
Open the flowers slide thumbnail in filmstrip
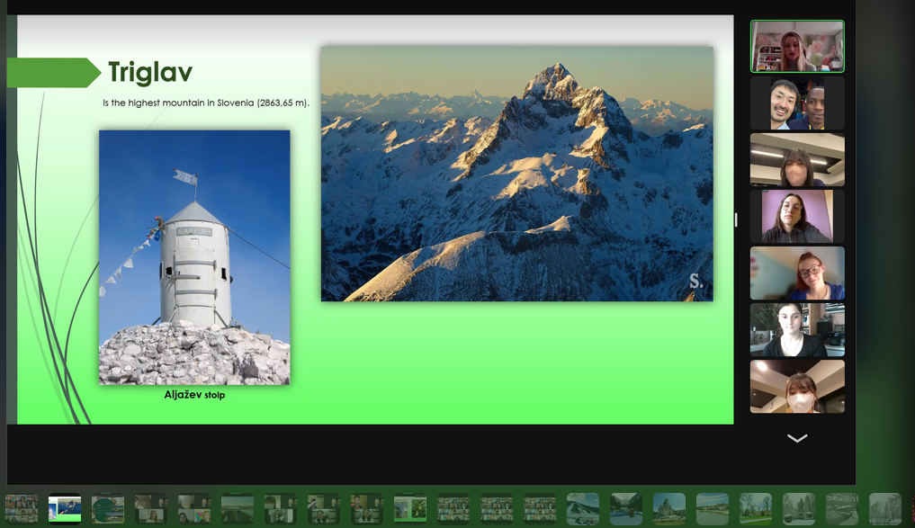pyautogui.click(x=410, y=509)
